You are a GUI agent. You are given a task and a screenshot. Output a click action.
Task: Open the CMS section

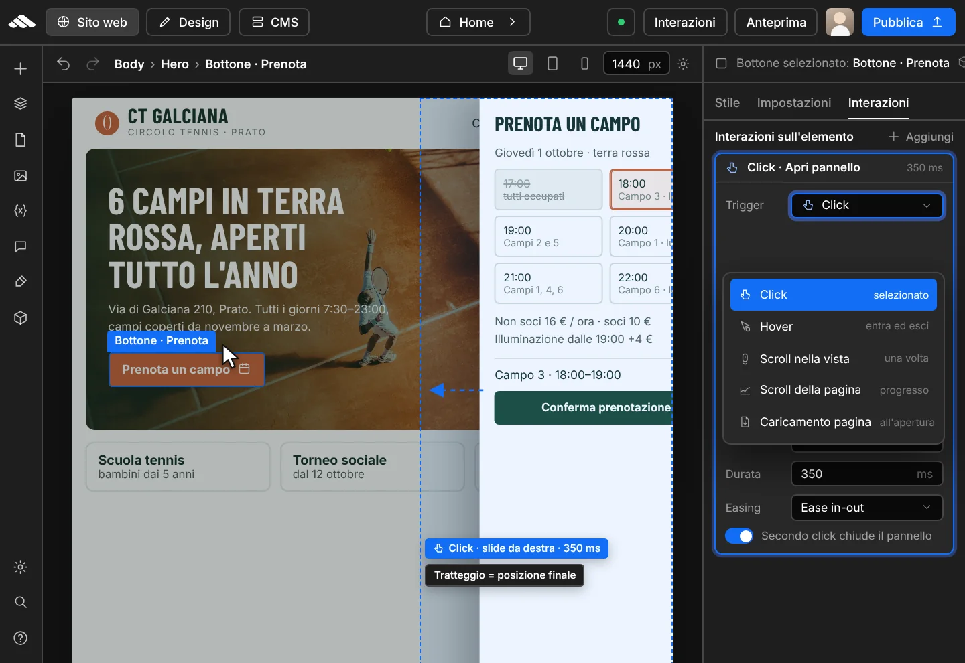coord(274,22)
